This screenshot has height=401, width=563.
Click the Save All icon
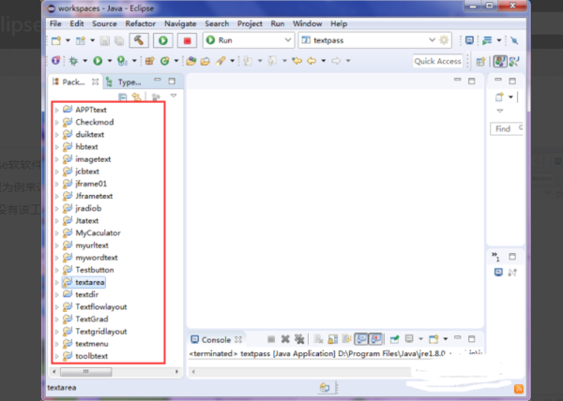point(119,41)
